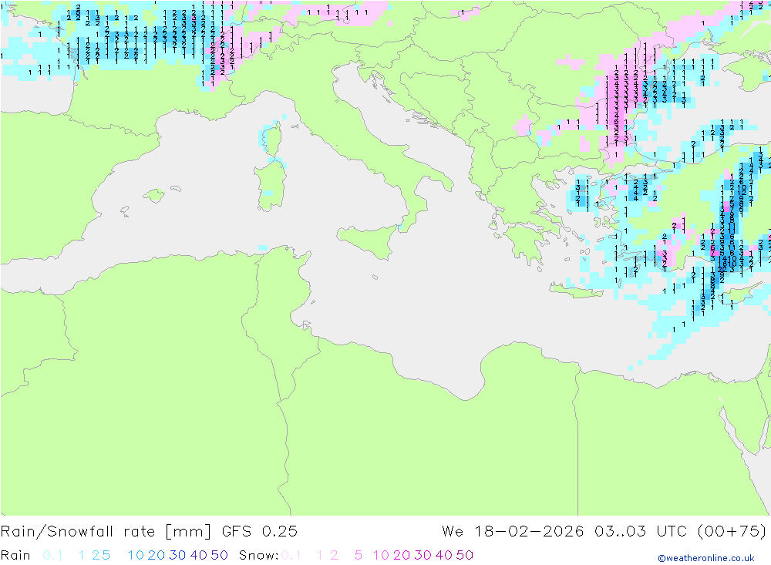Viewport: 771px width, 565px height.
Task: Click the "Rain/Snowfall rate [mm]" title text
Action: click(106, 532)
